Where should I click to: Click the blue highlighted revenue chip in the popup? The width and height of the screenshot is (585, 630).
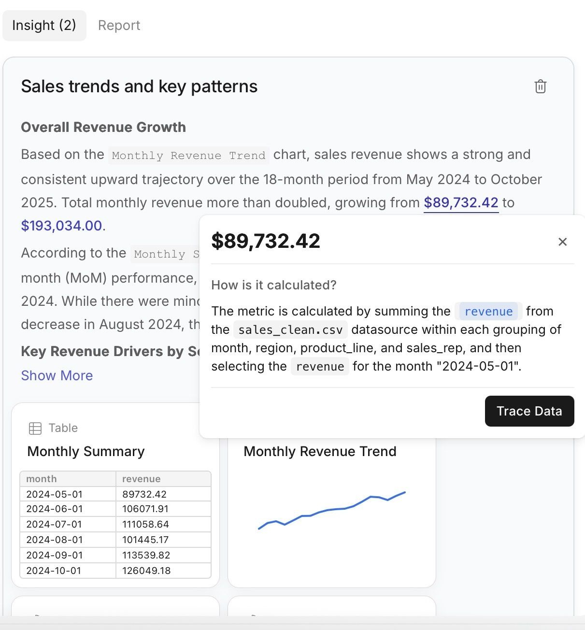coord(488,312)
